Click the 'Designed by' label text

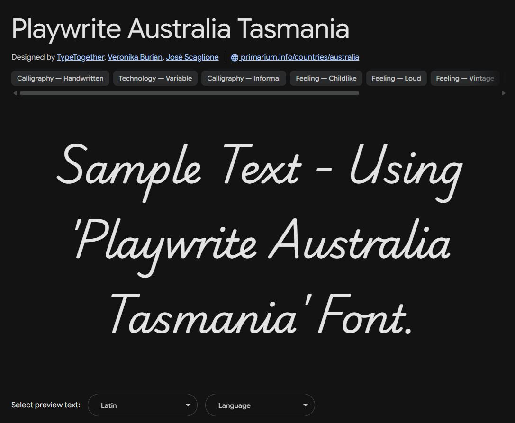[x=33, y=57]
